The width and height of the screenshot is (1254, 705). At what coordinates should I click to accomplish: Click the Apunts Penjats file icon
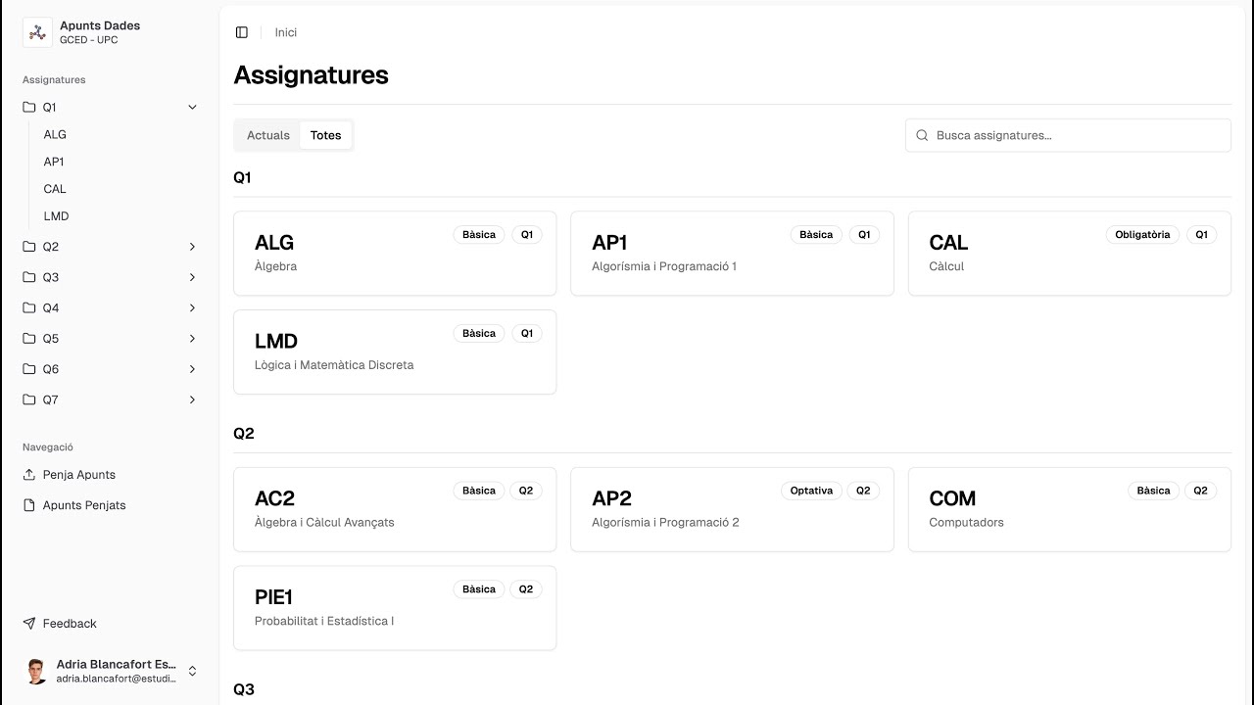pyautogui.click(x=29, y=505)
